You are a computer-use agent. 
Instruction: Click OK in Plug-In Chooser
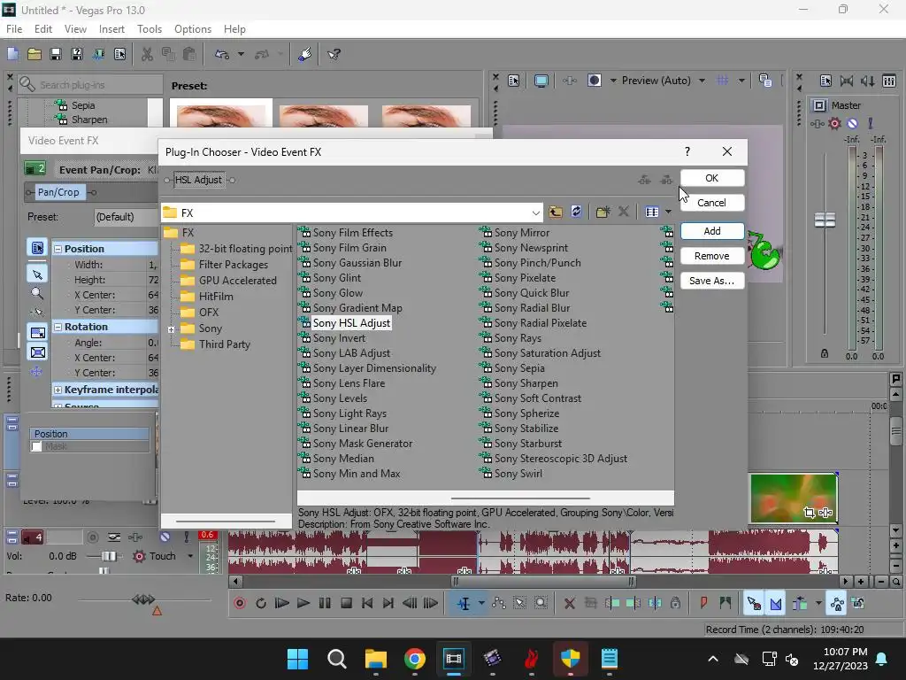(x=712, y=178)
